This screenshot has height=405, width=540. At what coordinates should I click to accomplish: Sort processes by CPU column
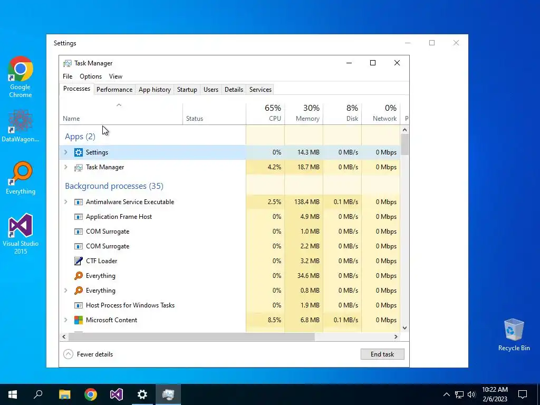(x=265, y=114)
